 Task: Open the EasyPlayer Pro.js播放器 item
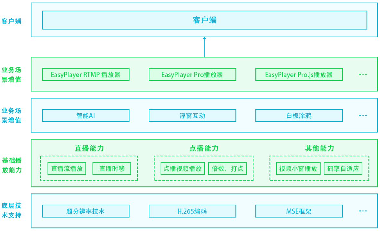click(x=299, y=74)
